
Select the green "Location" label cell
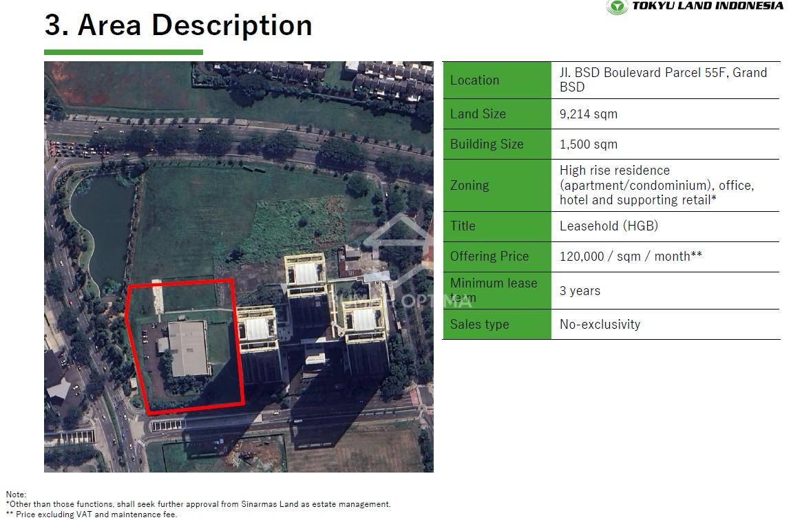pos(496,80)
